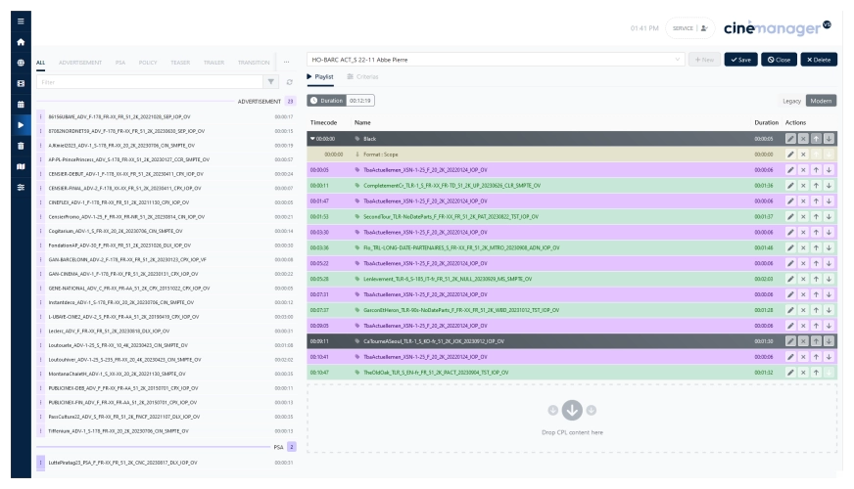Open the Criterias tab

(361, 76)
